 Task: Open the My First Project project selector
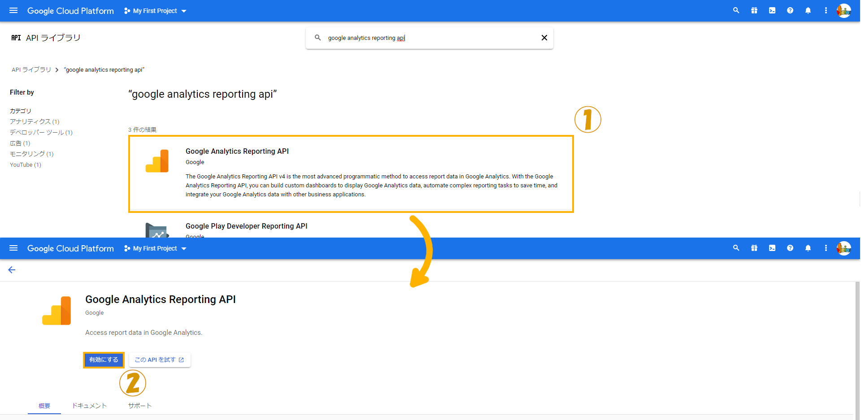[x=154, y=11]
